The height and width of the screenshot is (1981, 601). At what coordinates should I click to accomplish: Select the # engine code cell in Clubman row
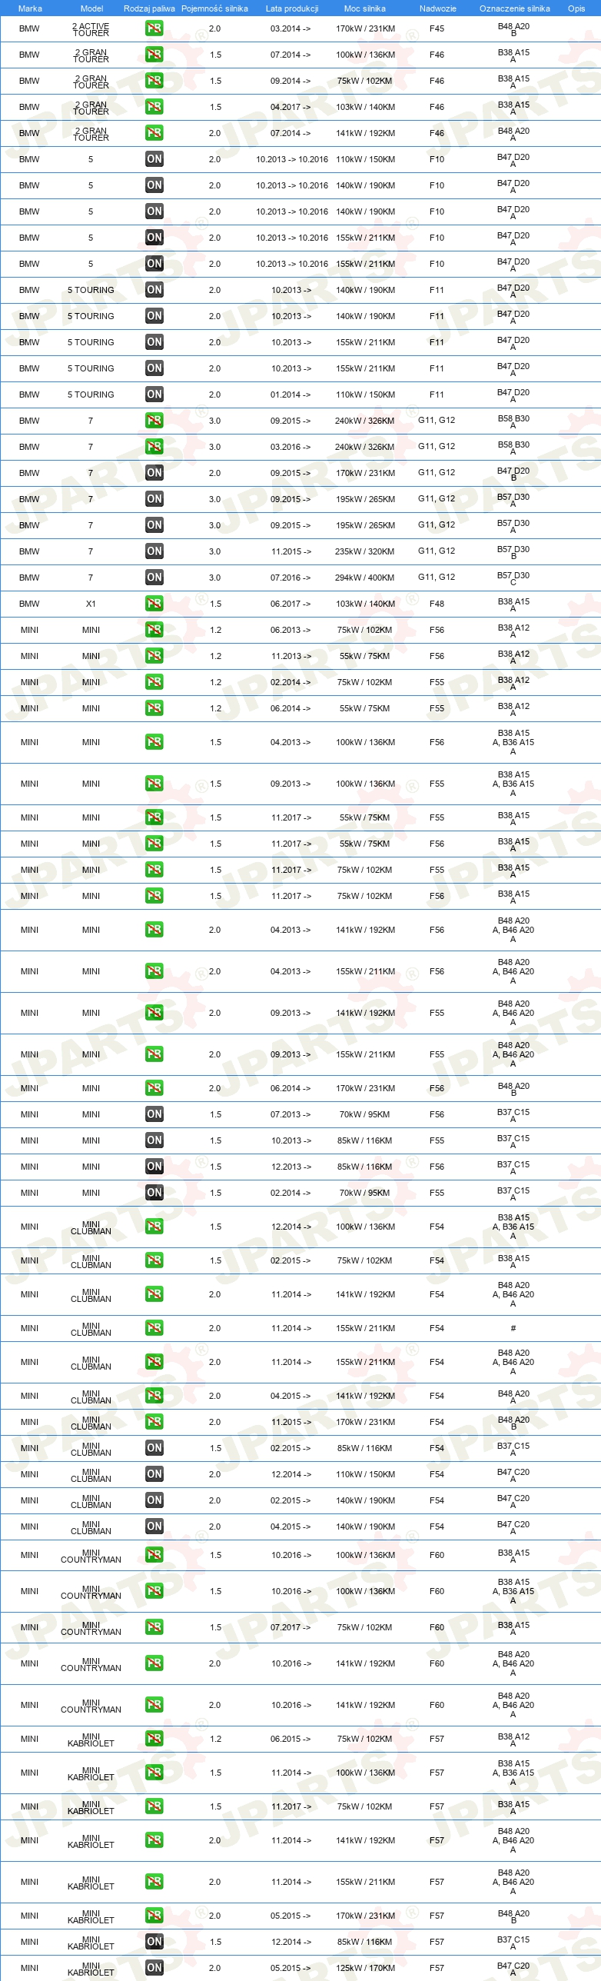coord(513,1328)
